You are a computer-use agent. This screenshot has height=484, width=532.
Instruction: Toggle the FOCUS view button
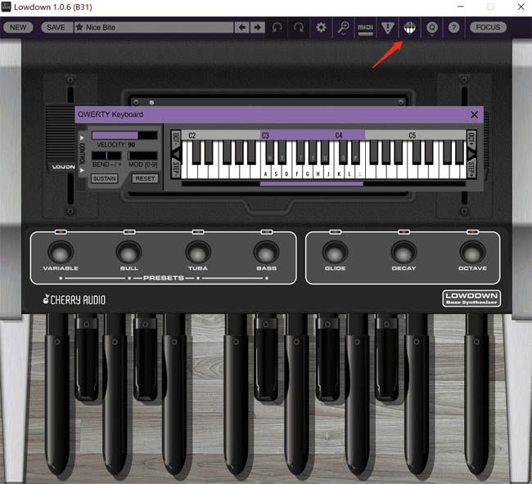tap(488, 27)
